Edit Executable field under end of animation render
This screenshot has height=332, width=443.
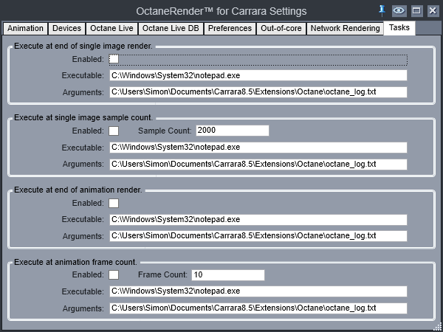coord(258,220)
